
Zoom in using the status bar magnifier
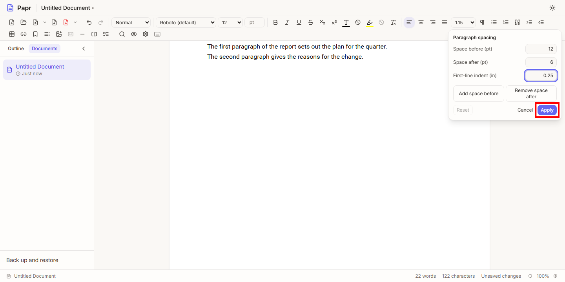coord(556,276)
